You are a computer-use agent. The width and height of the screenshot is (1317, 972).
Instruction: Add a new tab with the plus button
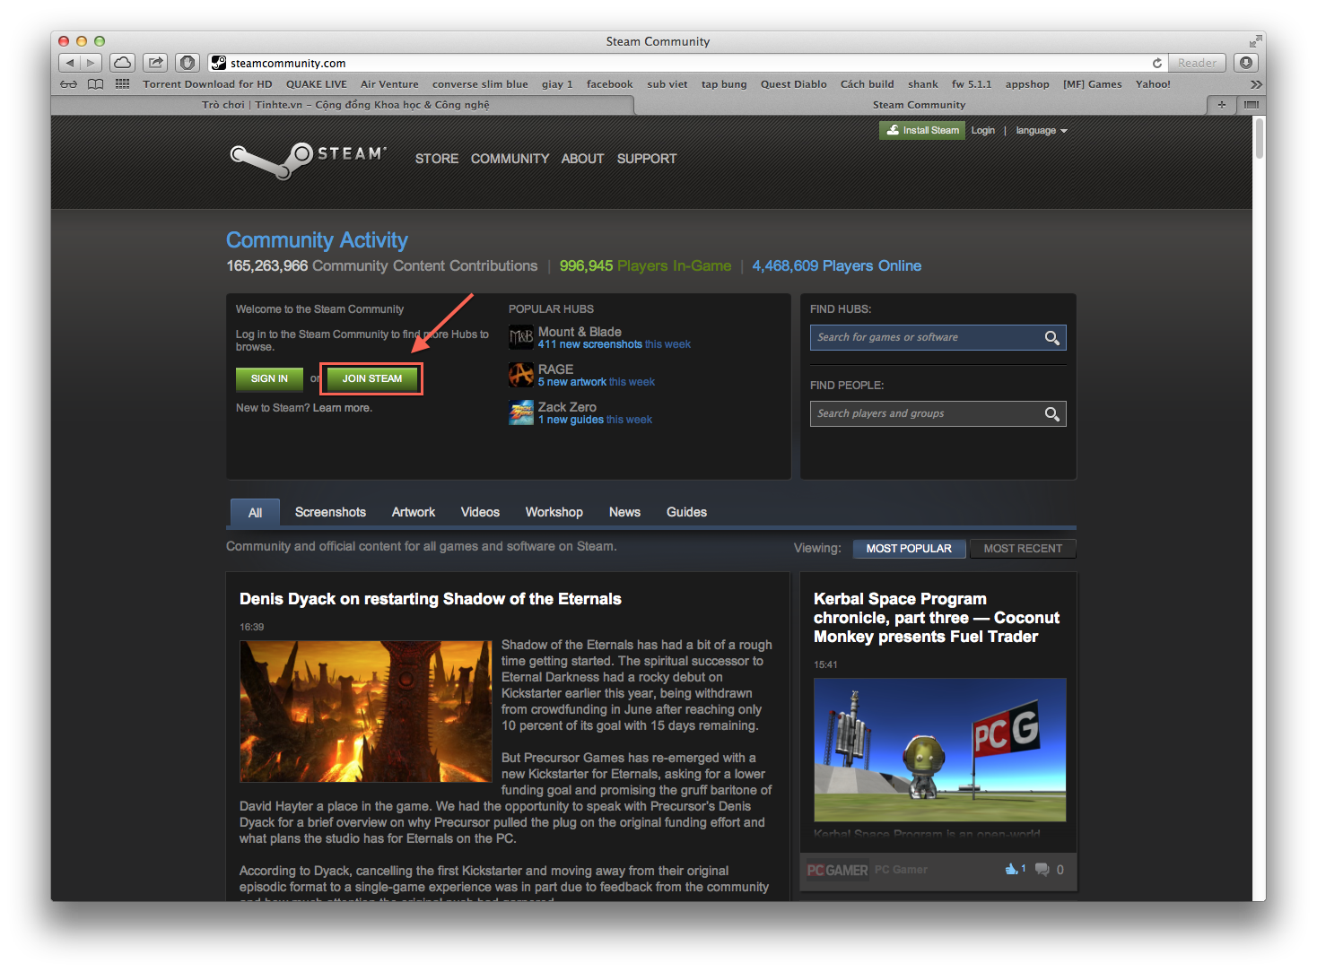[1221, 105]
